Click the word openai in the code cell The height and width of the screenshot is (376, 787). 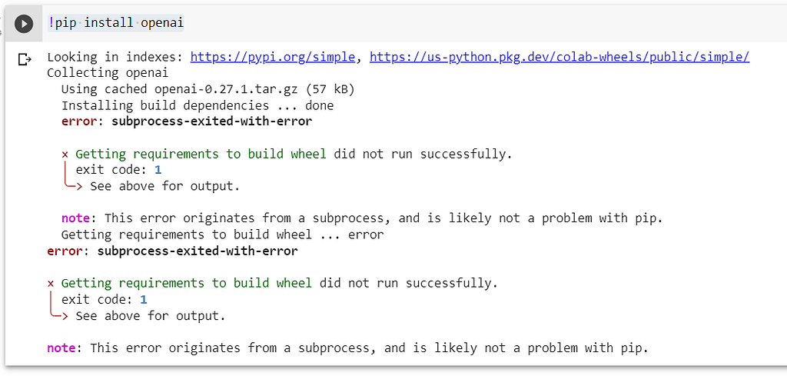coord(162,23)
